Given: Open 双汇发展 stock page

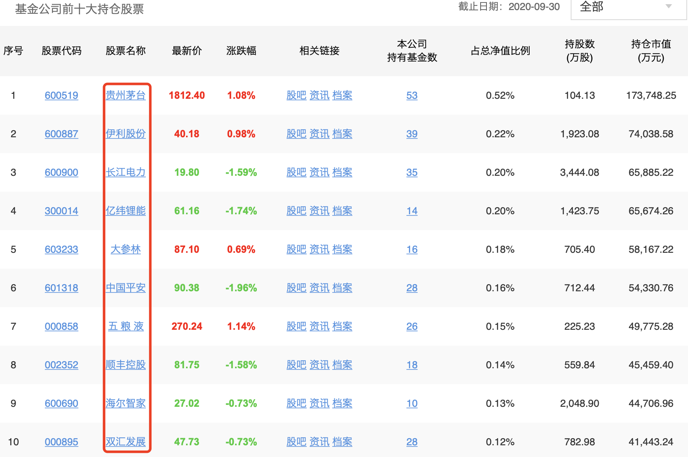Looking at the screenshot, I should (x=126, y=442).
